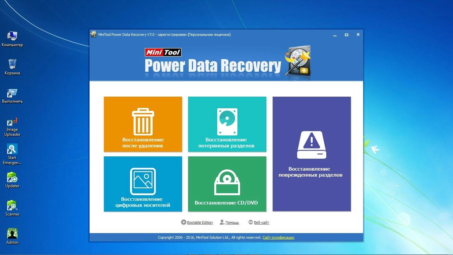
Task: Click the picture frame icon in the blue tile
Action: pos(143,181)
